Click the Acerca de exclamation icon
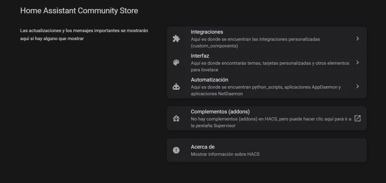Image resolution: width=386 pixels, height=183 pixels. point(176,150)
